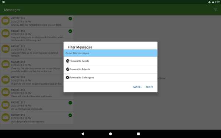Tap envelope avatar of 'fireworks and lasers' message
221x138 pixels.
pos(6,92)
